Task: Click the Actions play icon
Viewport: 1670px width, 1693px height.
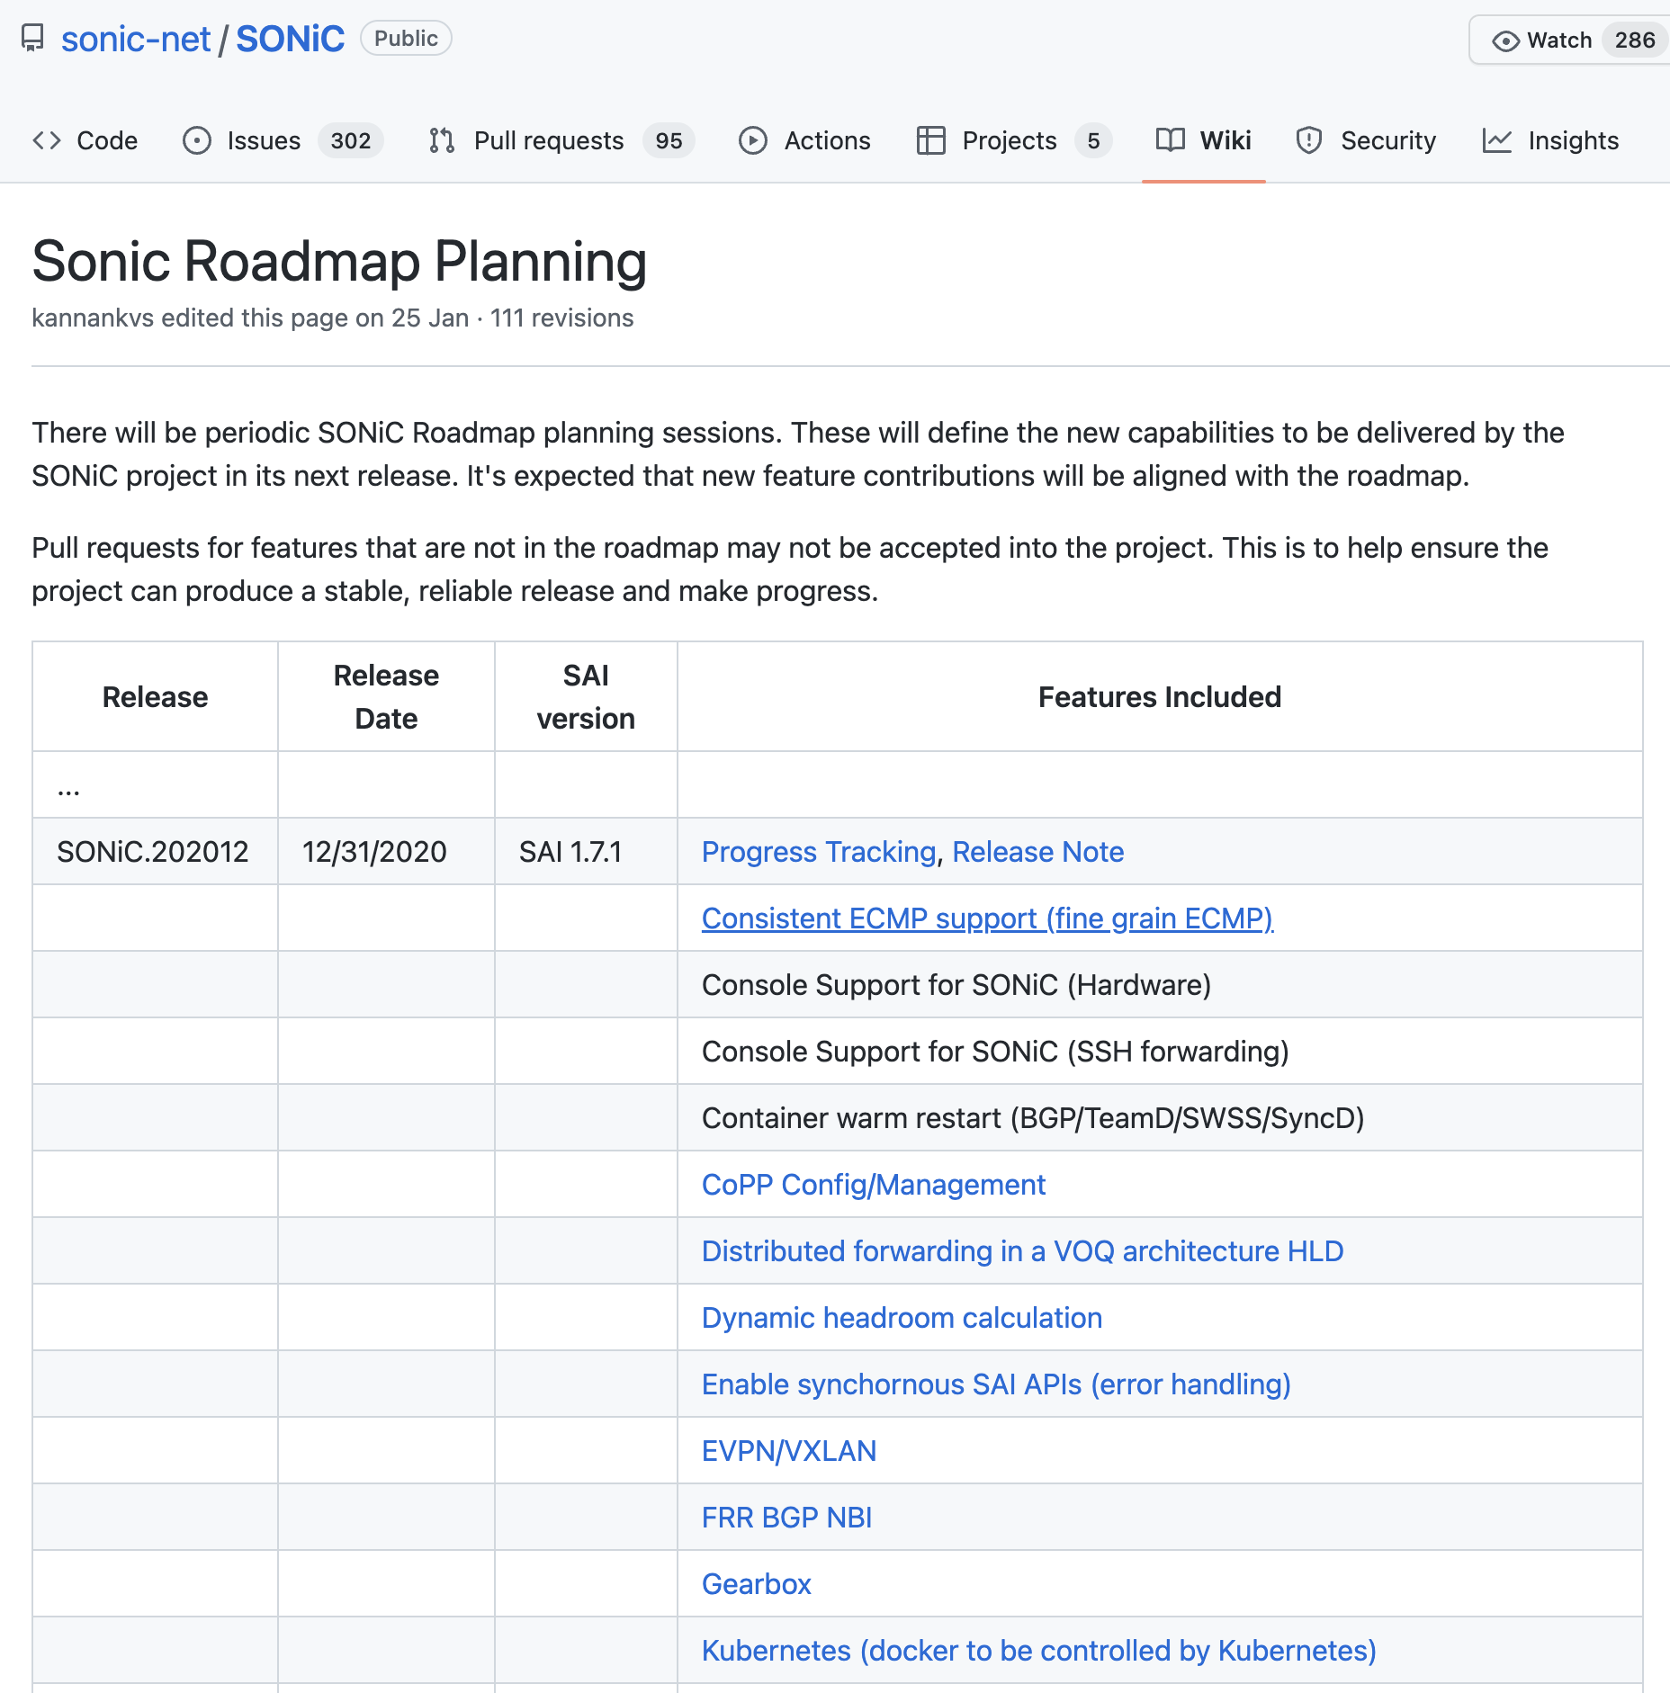Action: (752, 140)
